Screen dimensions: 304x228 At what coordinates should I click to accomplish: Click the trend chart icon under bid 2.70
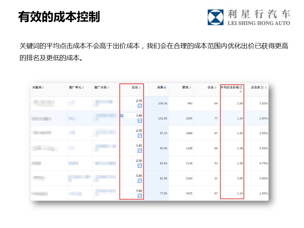click(x=140, y=106)
